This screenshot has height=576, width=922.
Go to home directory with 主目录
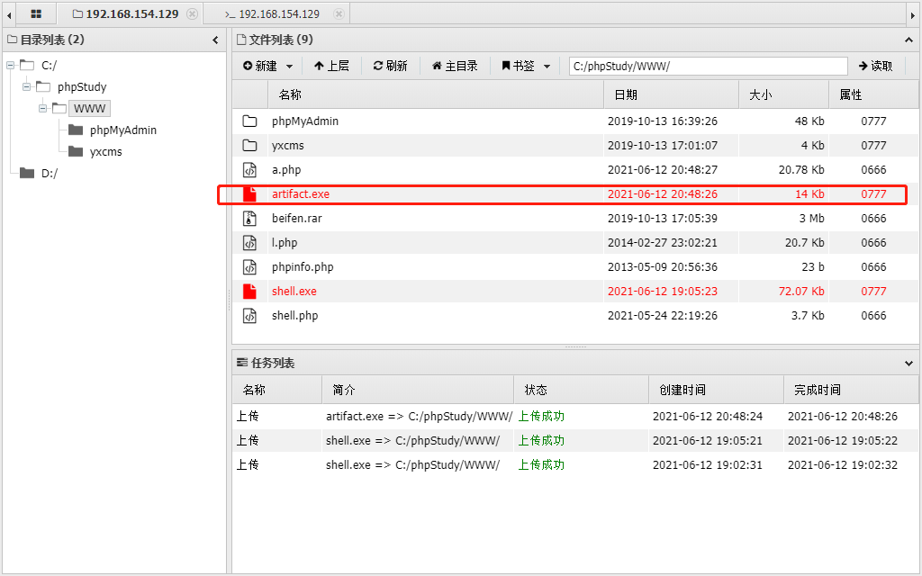(x=455, y=66)
